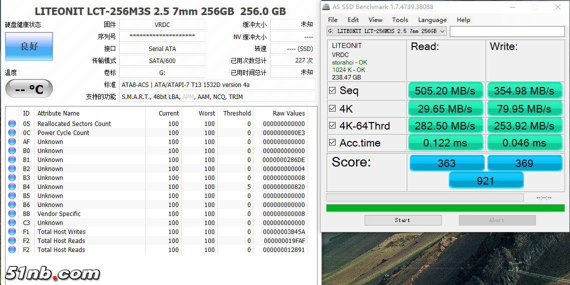The image size is (570, 285).
Task: Click status orb beside Power Cycle Count
Action: [x=12, y=133]
